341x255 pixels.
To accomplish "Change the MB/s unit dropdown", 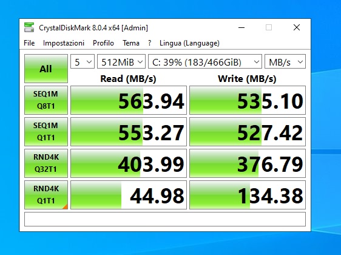I will click(x=285, y=61).
